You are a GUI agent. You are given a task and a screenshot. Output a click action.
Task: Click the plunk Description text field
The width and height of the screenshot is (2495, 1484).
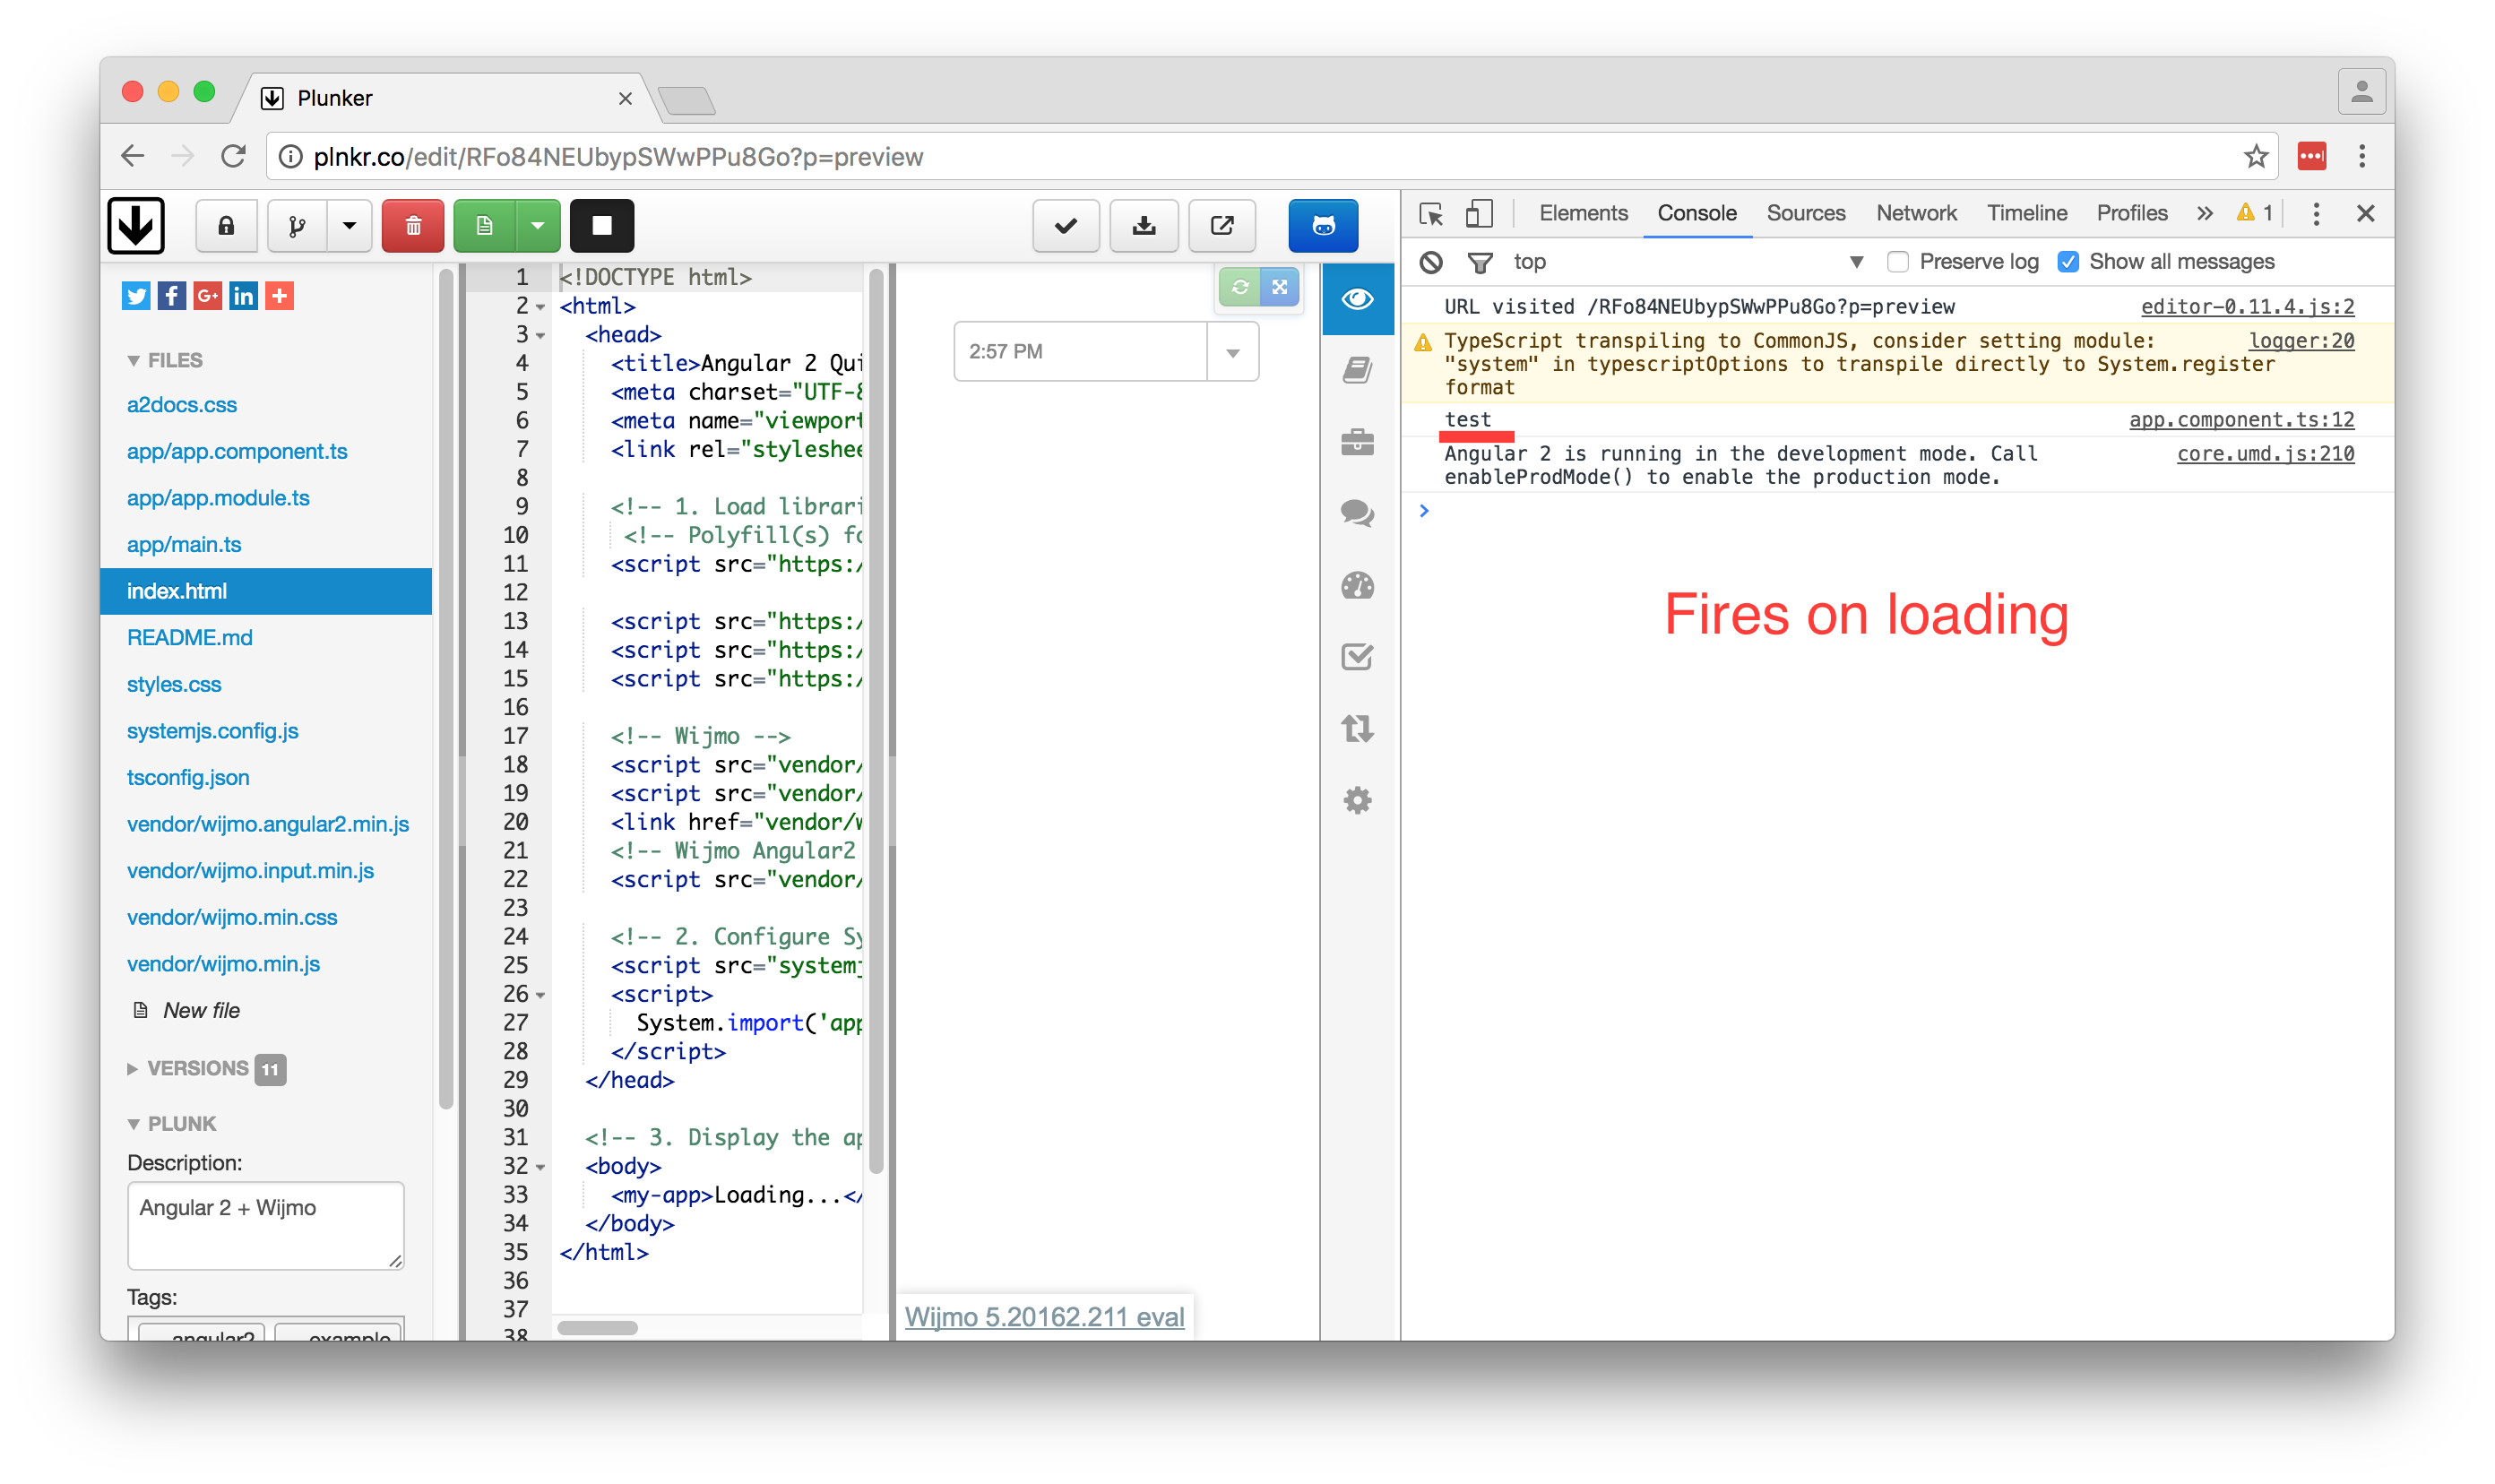[265, 1225]
